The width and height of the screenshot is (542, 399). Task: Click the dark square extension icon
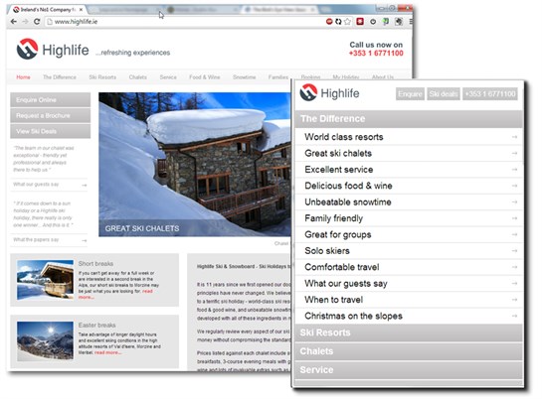(x=399, y=22)
